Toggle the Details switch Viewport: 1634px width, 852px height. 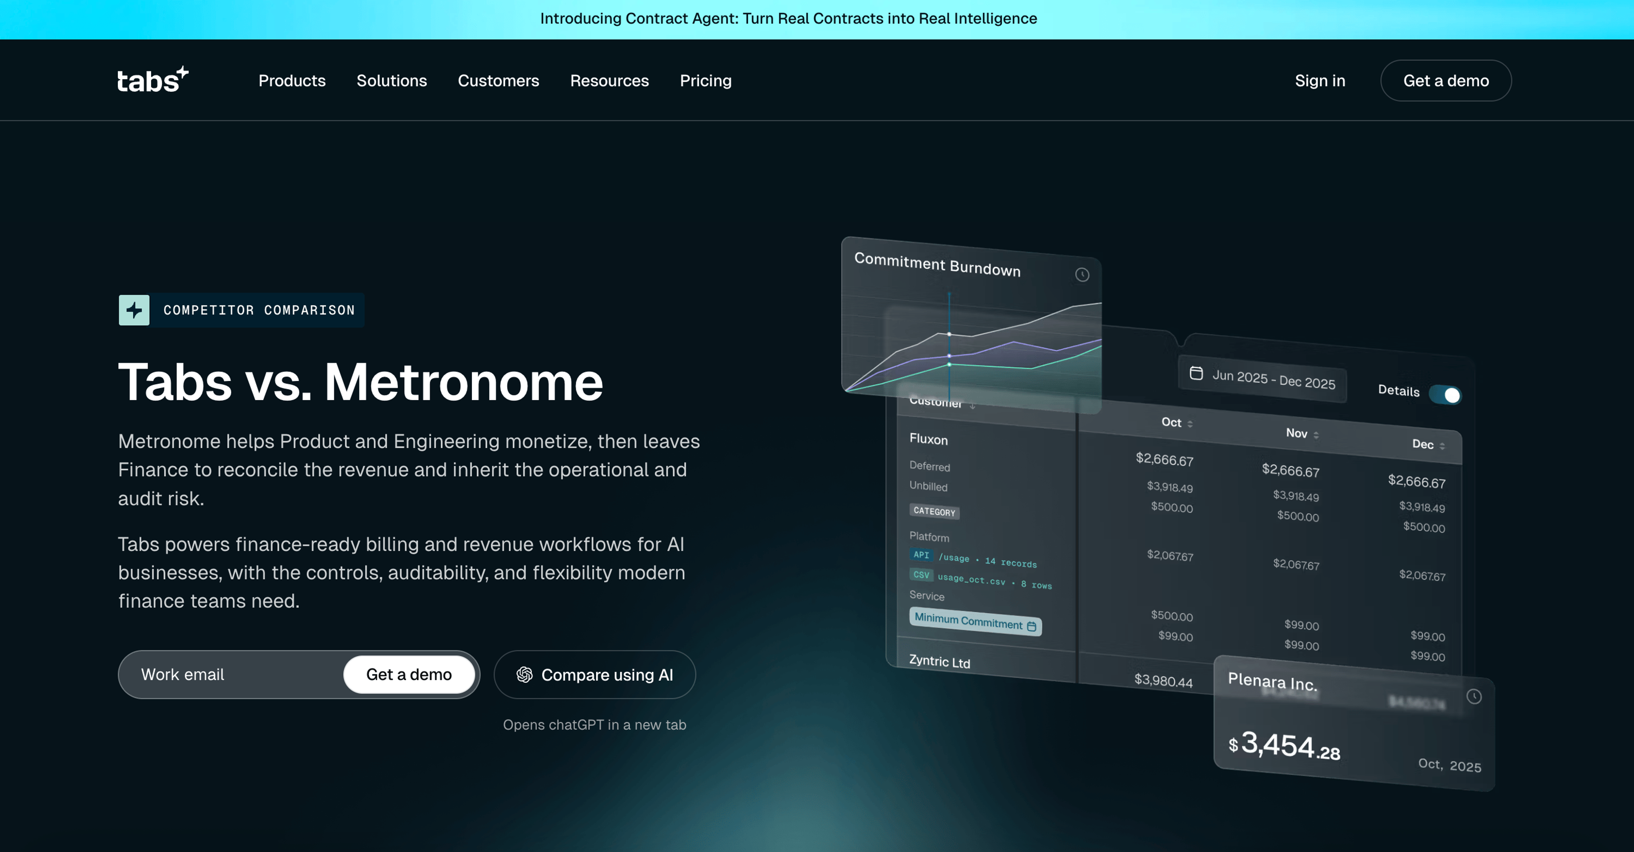tap(1445, 395)
